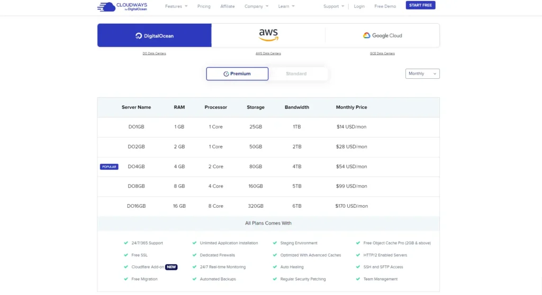Click the DO2GB server name
542x295 pixels.
click(136, 146)
